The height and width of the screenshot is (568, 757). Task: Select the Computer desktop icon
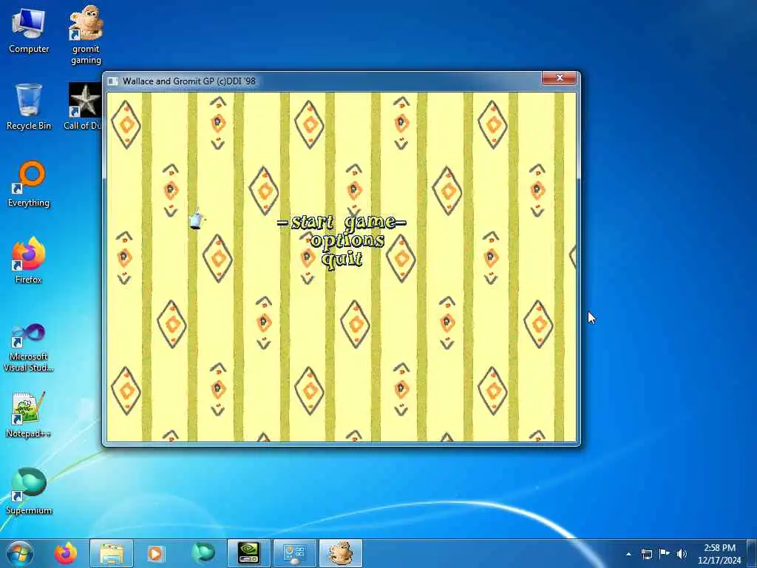pyautogui.click(x=29, y=30)
